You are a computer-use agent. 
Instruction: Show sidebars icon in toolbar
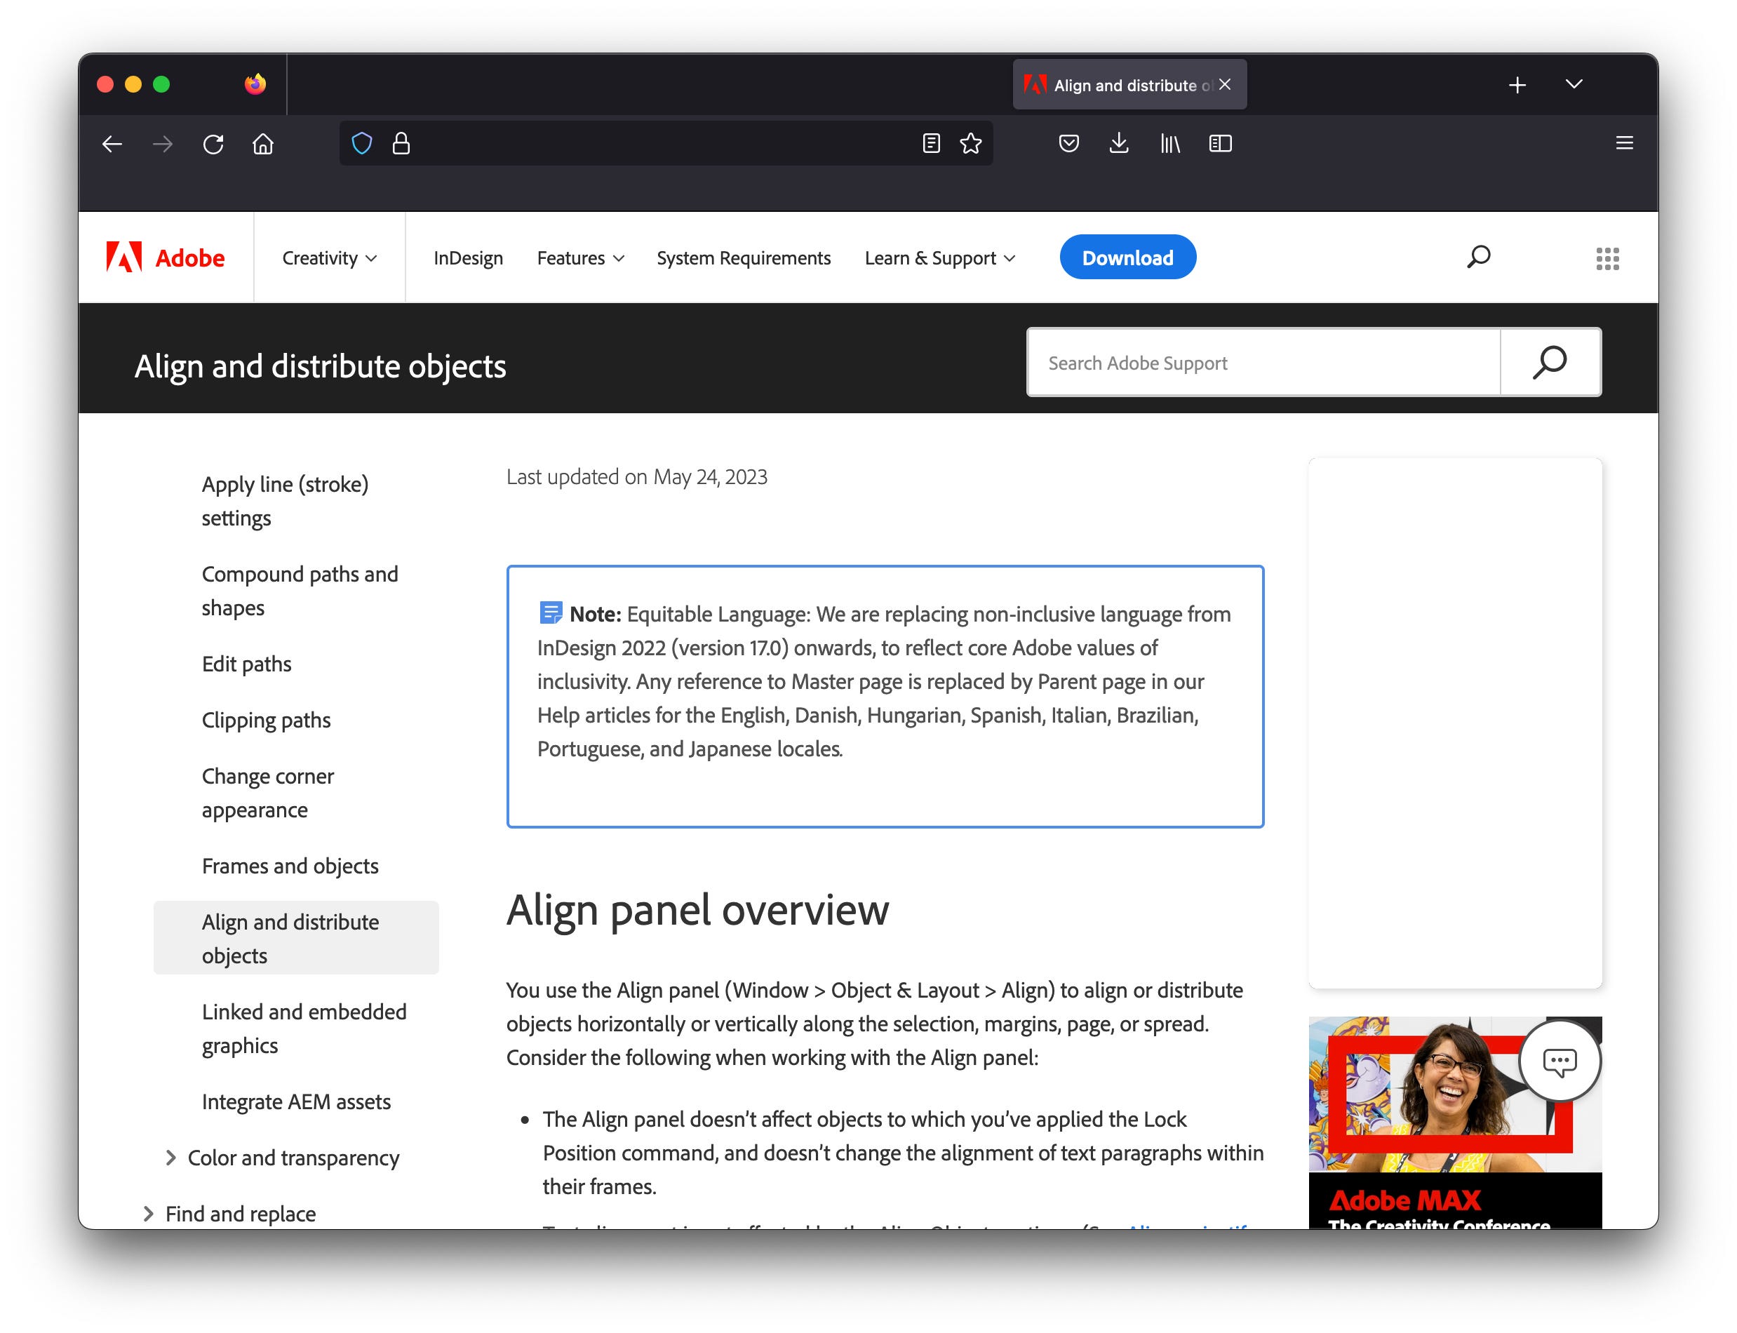1220,144
